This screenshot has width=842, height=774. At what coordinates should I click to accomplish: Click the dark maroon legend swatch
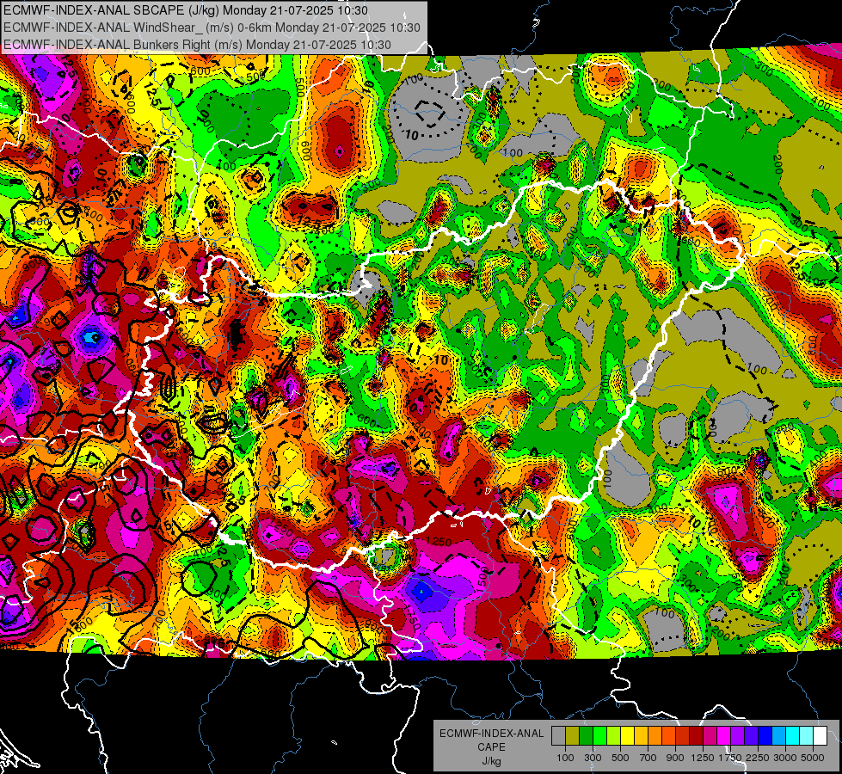[697, 736]
